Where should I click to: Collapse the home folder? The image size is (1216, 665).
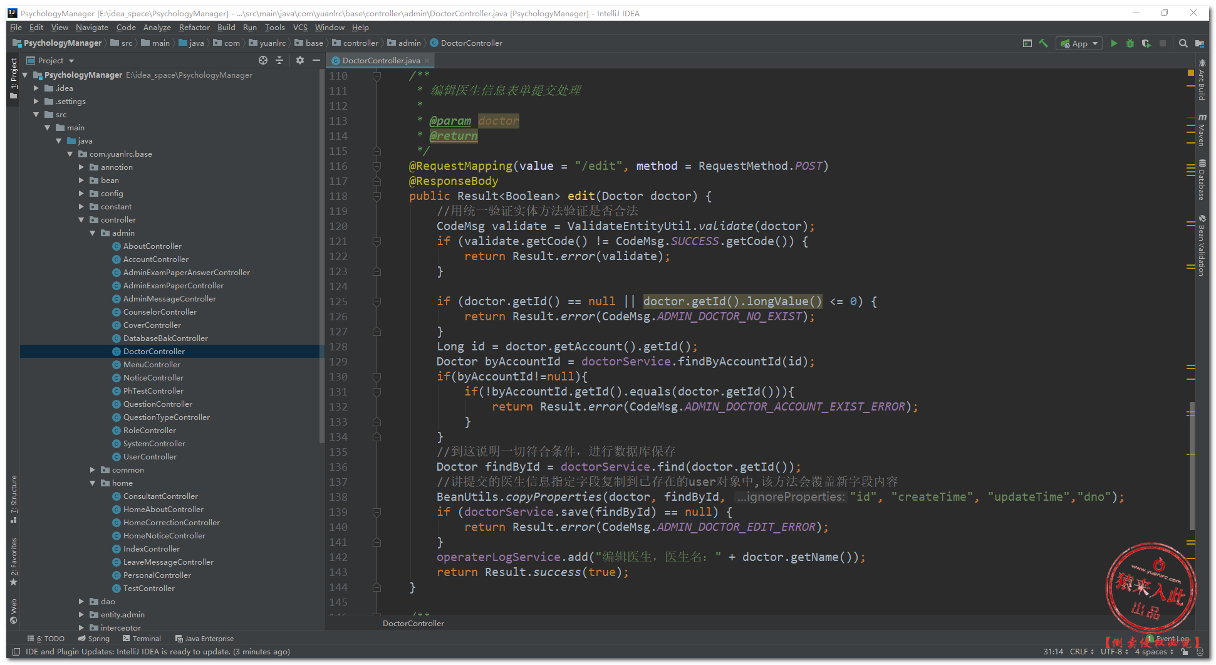[x=93, y=483]
